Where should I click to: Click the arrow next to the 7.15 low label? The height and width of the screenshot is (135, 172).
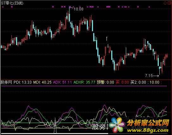pos(156,76)
